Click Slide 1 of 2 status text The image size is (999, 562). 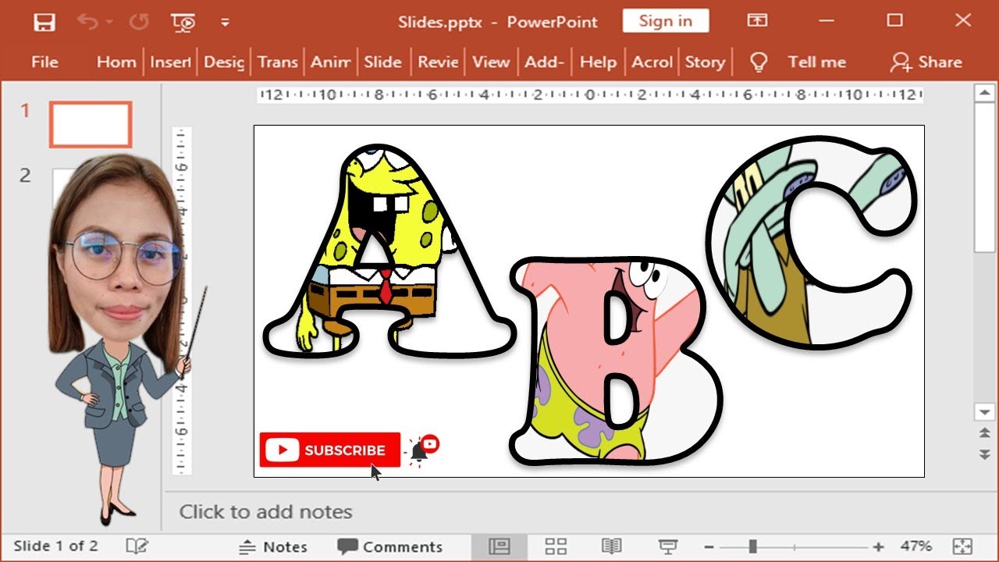pos(55,546)
